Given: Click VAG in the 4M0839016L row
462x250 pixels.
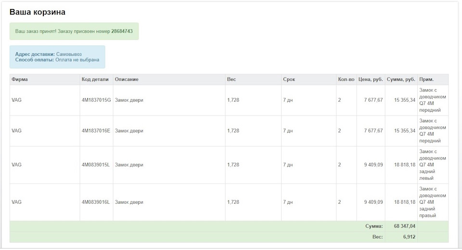Looking at the screenshot, I should point(16,202).
